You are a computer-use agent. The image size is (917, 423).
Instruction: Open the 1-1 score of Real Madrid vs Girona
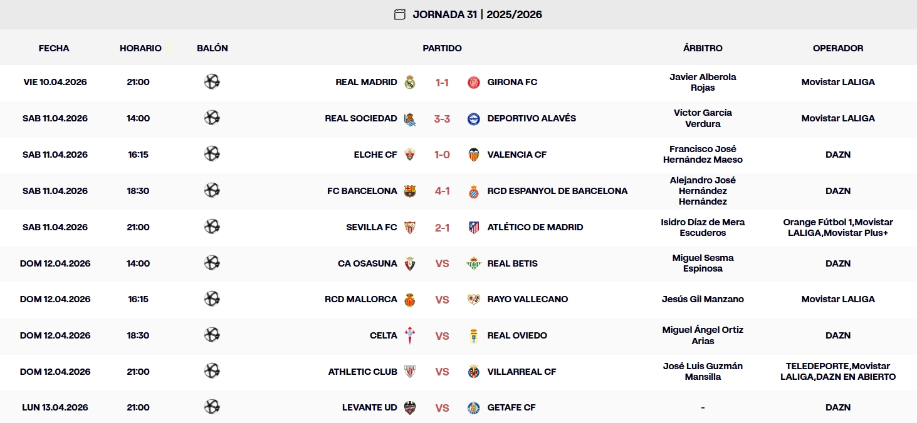coord(442,82)
